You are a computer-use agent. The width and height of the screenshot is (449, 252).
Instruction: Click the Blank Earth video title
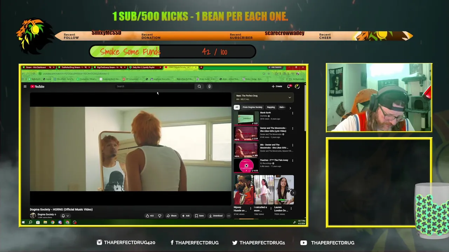pyautogui.click(x=266, y=113)
